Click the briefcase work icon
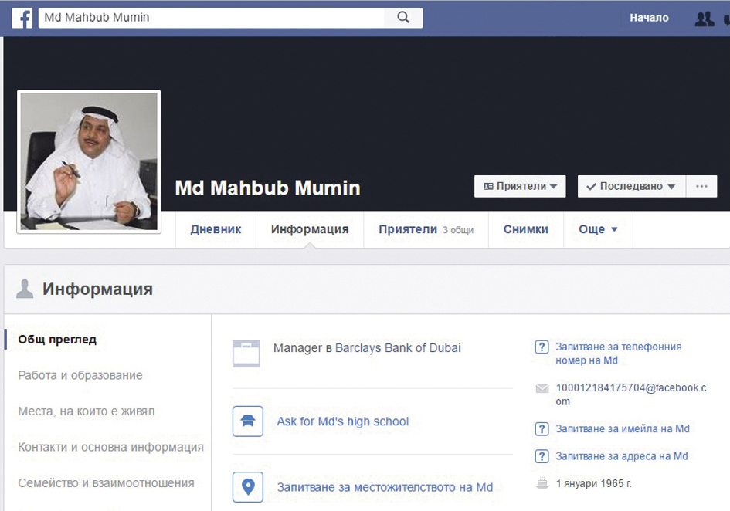Screen dimensions: 730x511 tap(246, 354)
